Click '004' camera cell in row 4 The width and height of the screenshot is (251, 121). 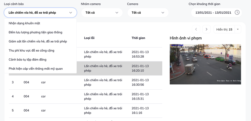click(x=26, y=96)
